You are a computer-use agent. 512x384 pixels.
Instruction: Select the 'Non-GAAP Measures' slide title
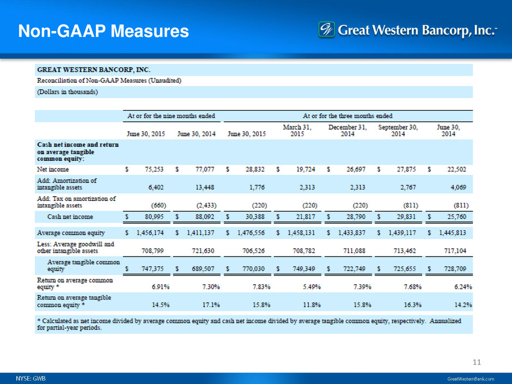[103, 32]
